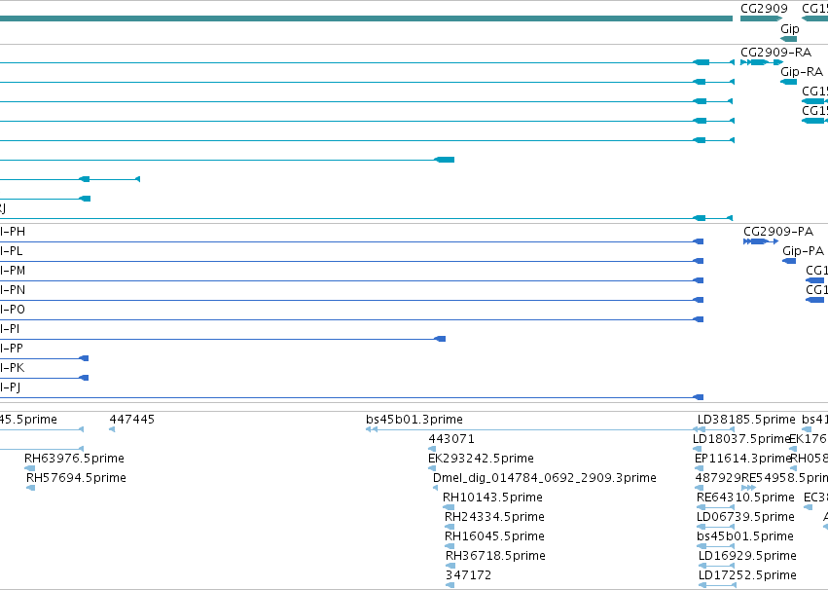Click the bs45b01.3prime EST label
The height and width of the screenshot is (590, 828).
[x=414, y=420]
